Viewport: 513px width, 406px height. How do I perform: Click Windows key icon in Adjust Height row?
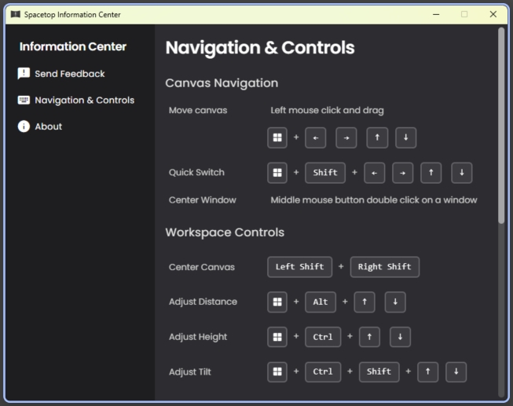point(277,337)
